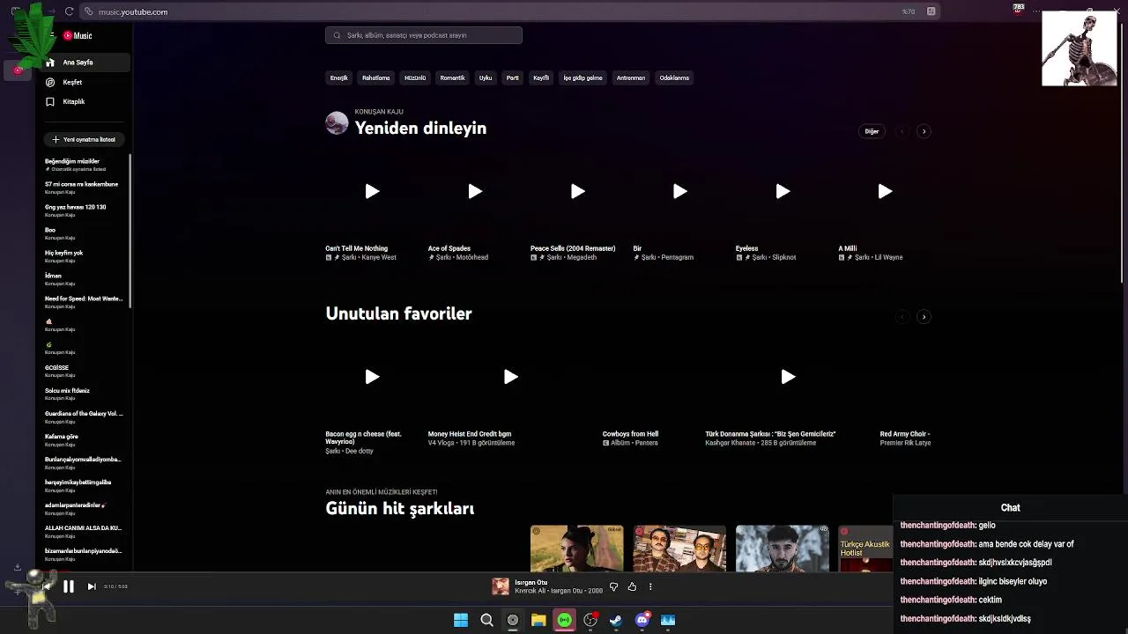Advance Yeniden dinleyin carousel with next arrow
Image resolution: width=1128 pixels, height=634 pixels.
pos(924,131)
